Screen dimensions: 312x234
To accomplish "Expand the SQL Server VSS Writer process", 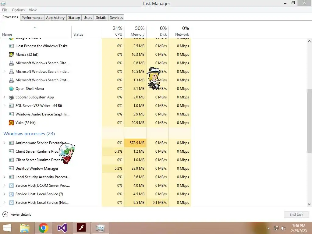I will (x=4, y=106).
